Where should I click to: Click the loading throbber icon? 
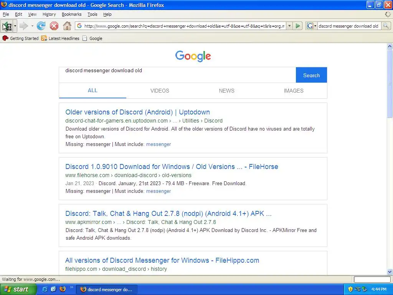point(388,14)
